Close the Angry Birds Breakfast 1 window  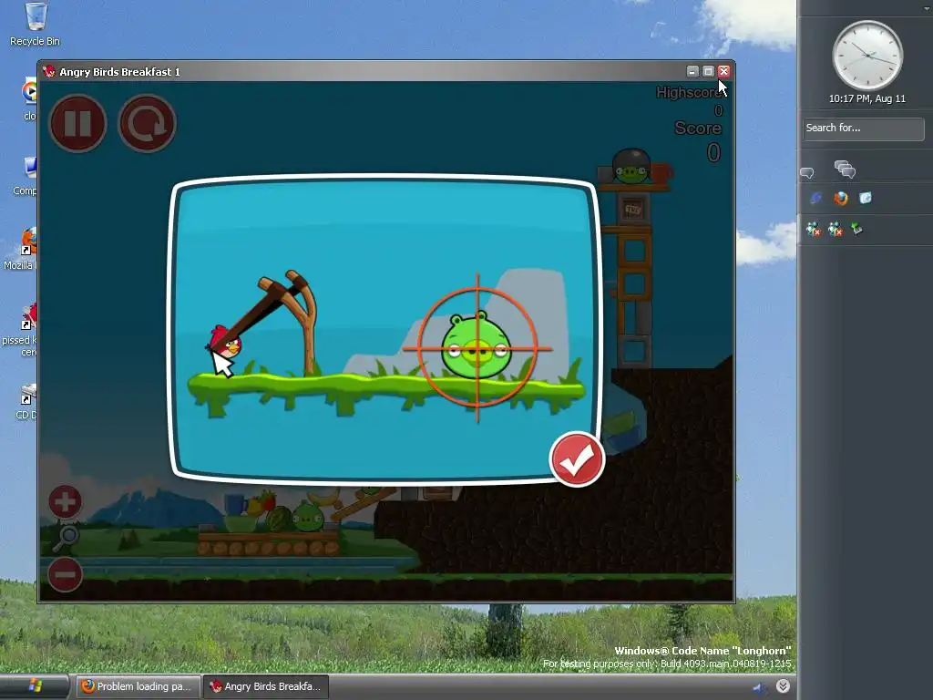click(x=723, y=71)
